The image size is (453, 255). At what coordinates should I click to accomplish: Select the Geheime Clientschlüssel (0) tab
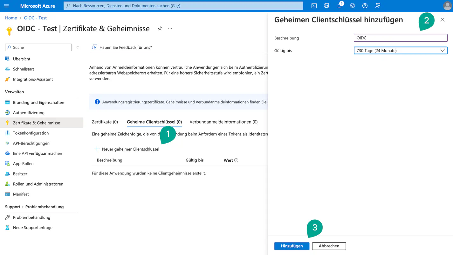[154, 122]
